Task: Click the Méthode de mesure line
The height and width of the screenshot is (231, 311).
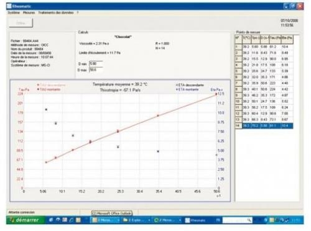Action: (29, 45)
